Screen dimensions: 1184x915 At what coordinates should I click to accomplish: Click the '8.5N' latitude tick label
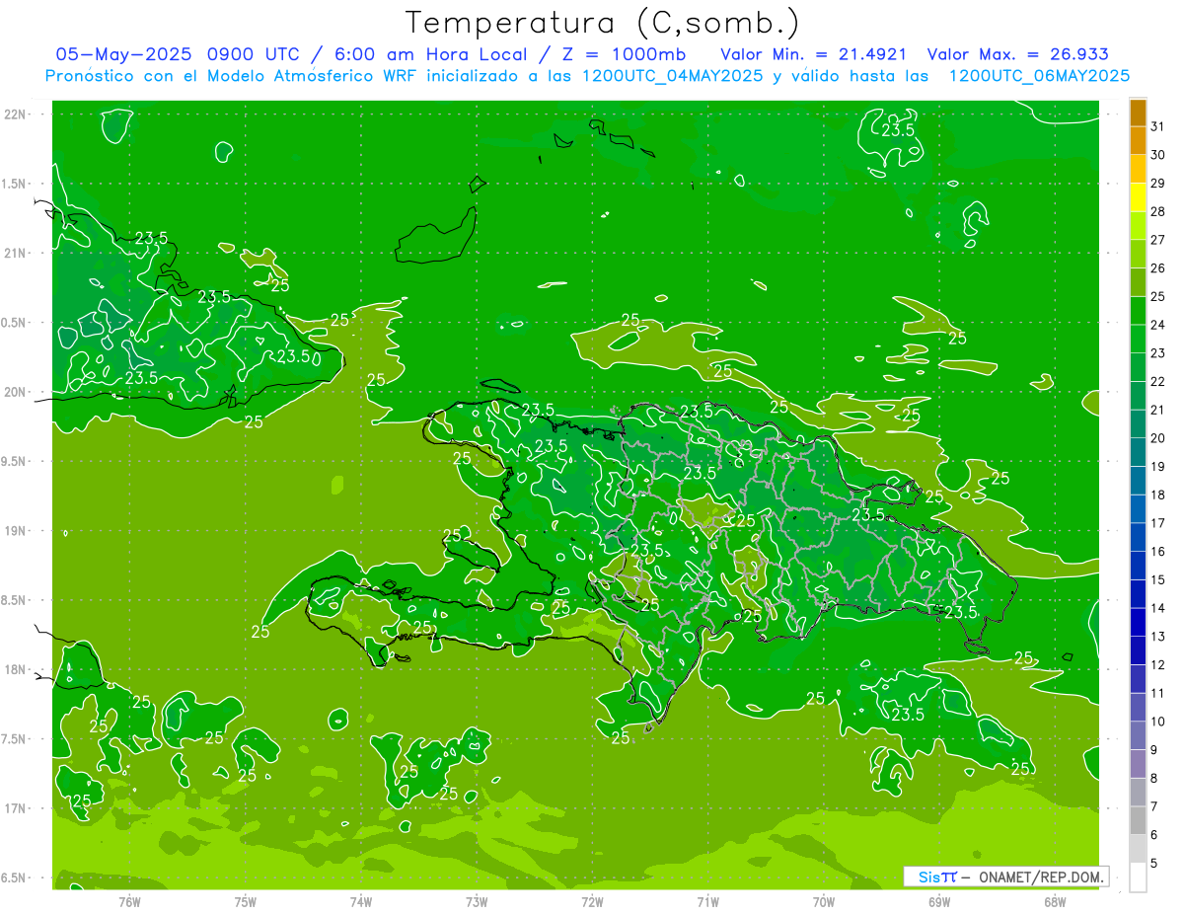tap(14, 600)
